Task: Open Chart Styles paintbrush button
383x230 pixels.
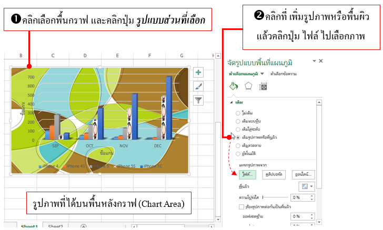Action: coord(198,86)
